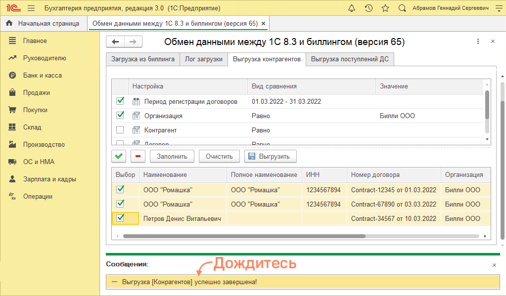Toggle checkbox for Contract-12345 row

[x=120, y=189]
